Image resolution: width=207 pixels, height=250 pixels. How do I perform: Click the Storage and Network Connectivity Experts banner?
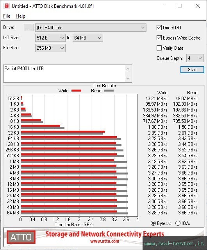click(x=105, y=234)
